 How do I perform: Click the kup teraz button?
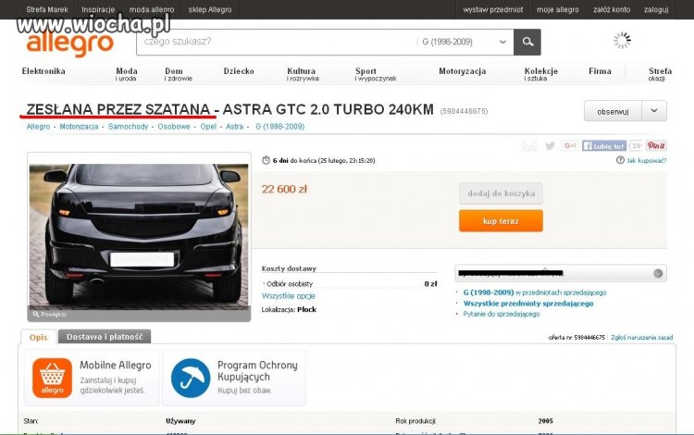[x=501, y=221]
